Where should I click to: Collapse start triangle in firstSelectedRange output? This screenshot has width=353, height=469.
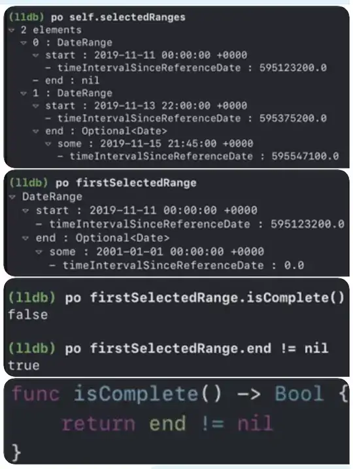[25, 210]
